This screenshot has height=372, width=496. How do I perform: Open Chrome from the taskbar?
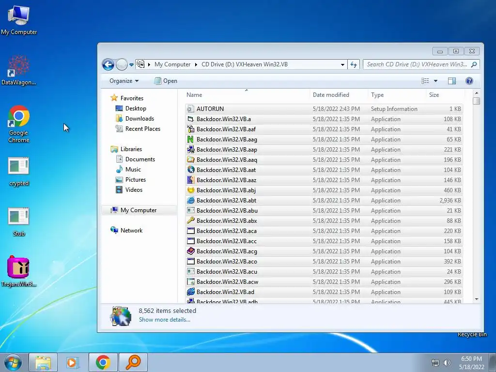pyautogui.click(x=103, y=362)
